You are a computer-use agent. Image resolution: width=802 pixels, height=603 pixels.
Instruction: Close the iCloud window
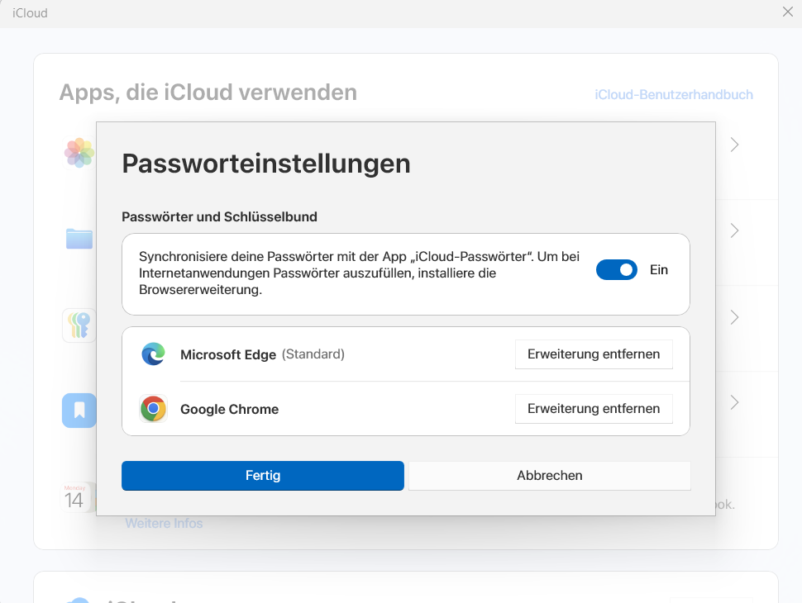click(788, 12)
